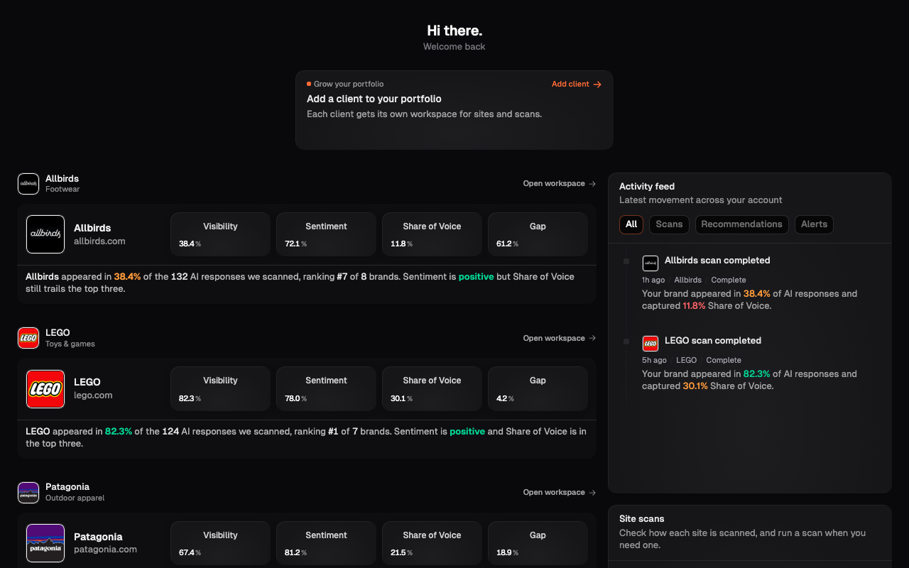The width and height of the screenshot is (909, 568).
Task: Click the large Allbirds site logo thumbnail
Action: click(45, 234)
